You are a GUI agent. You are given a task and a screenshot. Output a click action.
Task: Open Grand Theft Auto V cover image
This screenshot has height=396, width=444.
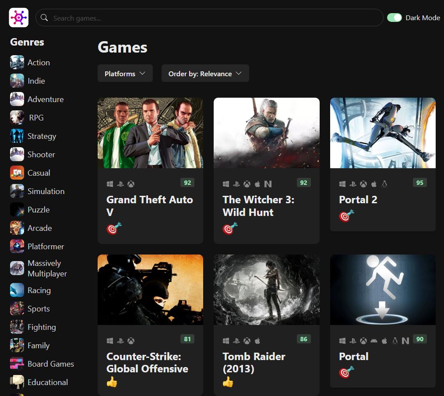(150, 133)
